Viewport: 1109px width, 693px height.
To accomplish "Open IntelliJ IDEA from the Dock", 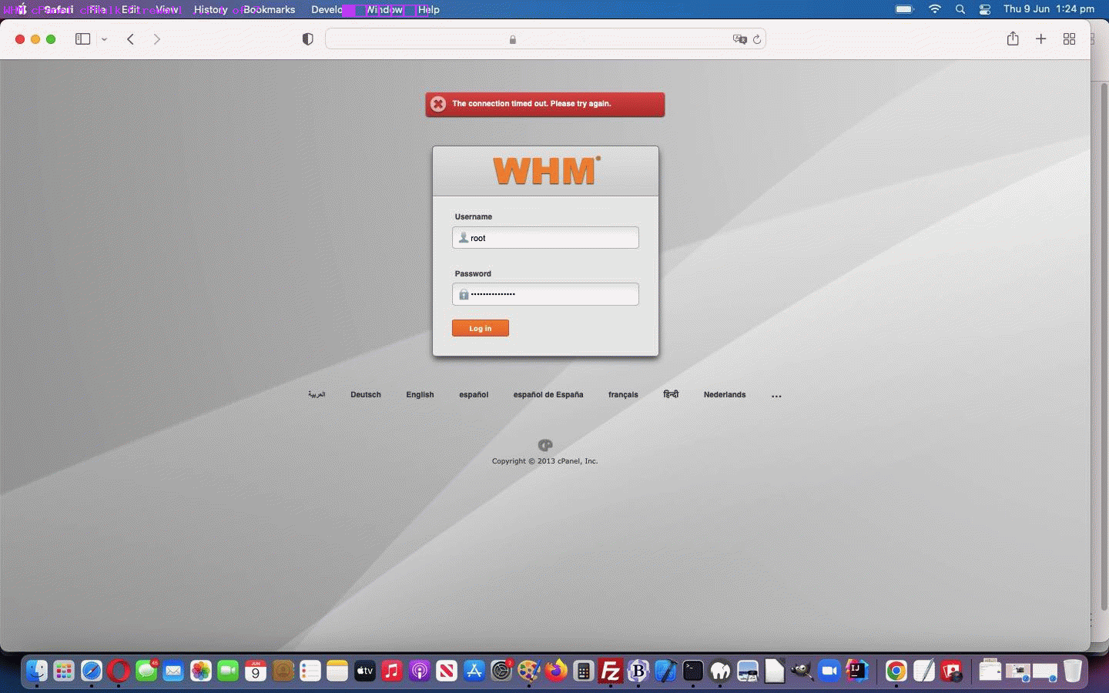I will click(x=857, y=671).
